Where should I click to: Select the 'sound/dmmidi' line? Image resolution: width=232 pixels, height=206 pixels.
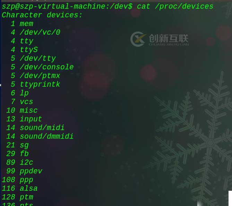coord(40,136)
